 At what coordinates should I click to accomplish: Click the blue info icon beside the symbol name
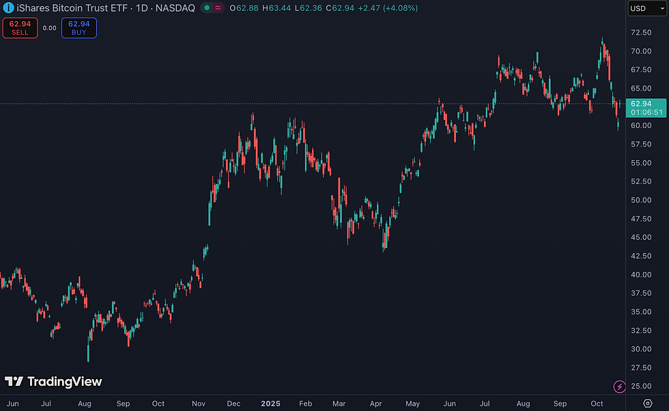pyautogui.click(x=8, y=7)
